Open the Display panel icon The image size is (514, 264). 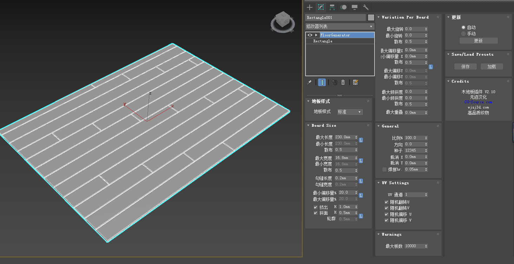coord(355,7)
